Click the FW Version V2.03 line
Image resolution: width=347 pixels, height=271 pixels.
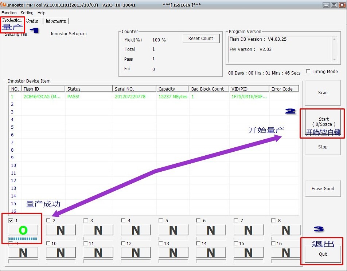tap(250, 49)
